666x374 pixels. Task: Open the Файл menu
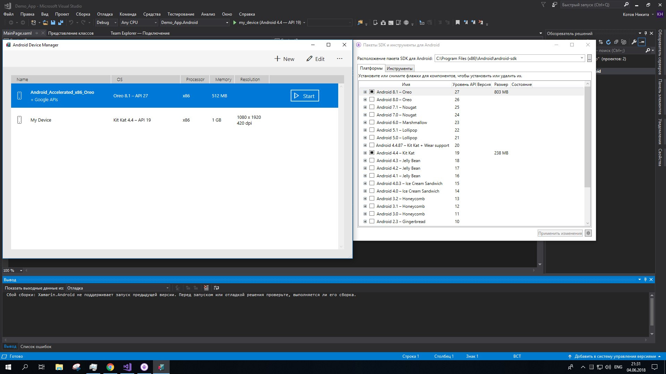pyautogui.click(x=8, y=14)
